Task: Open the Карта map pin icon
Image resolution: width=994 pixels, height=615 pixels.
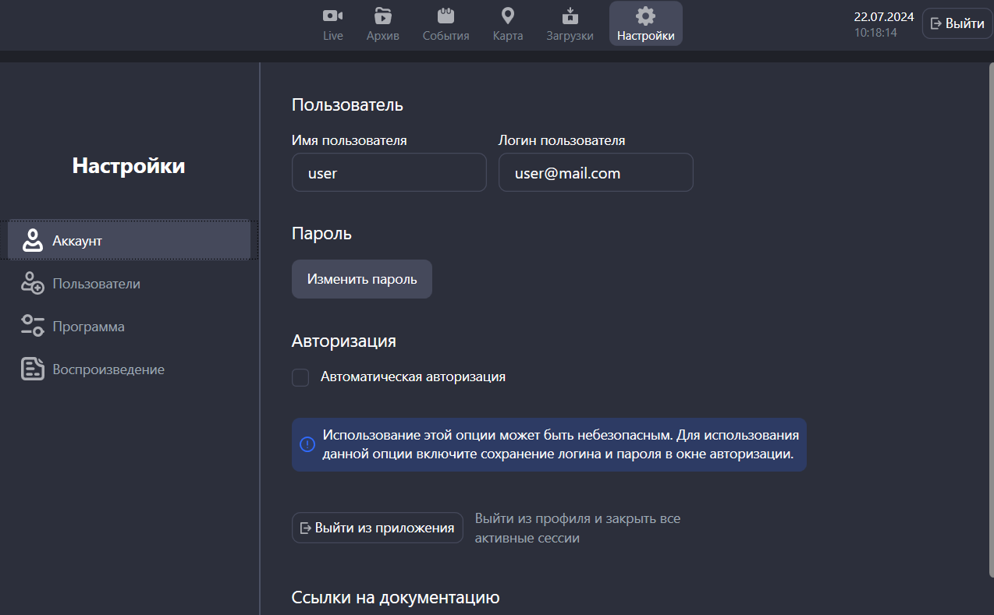Action: coord(508,16)
